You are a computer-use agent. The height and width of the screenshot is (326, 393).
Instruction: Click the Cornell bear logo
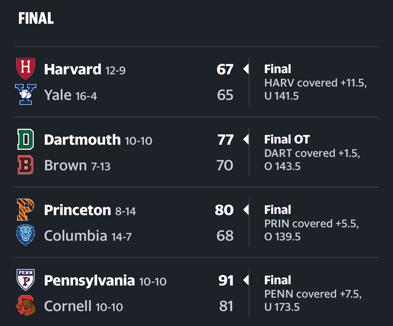26,305
